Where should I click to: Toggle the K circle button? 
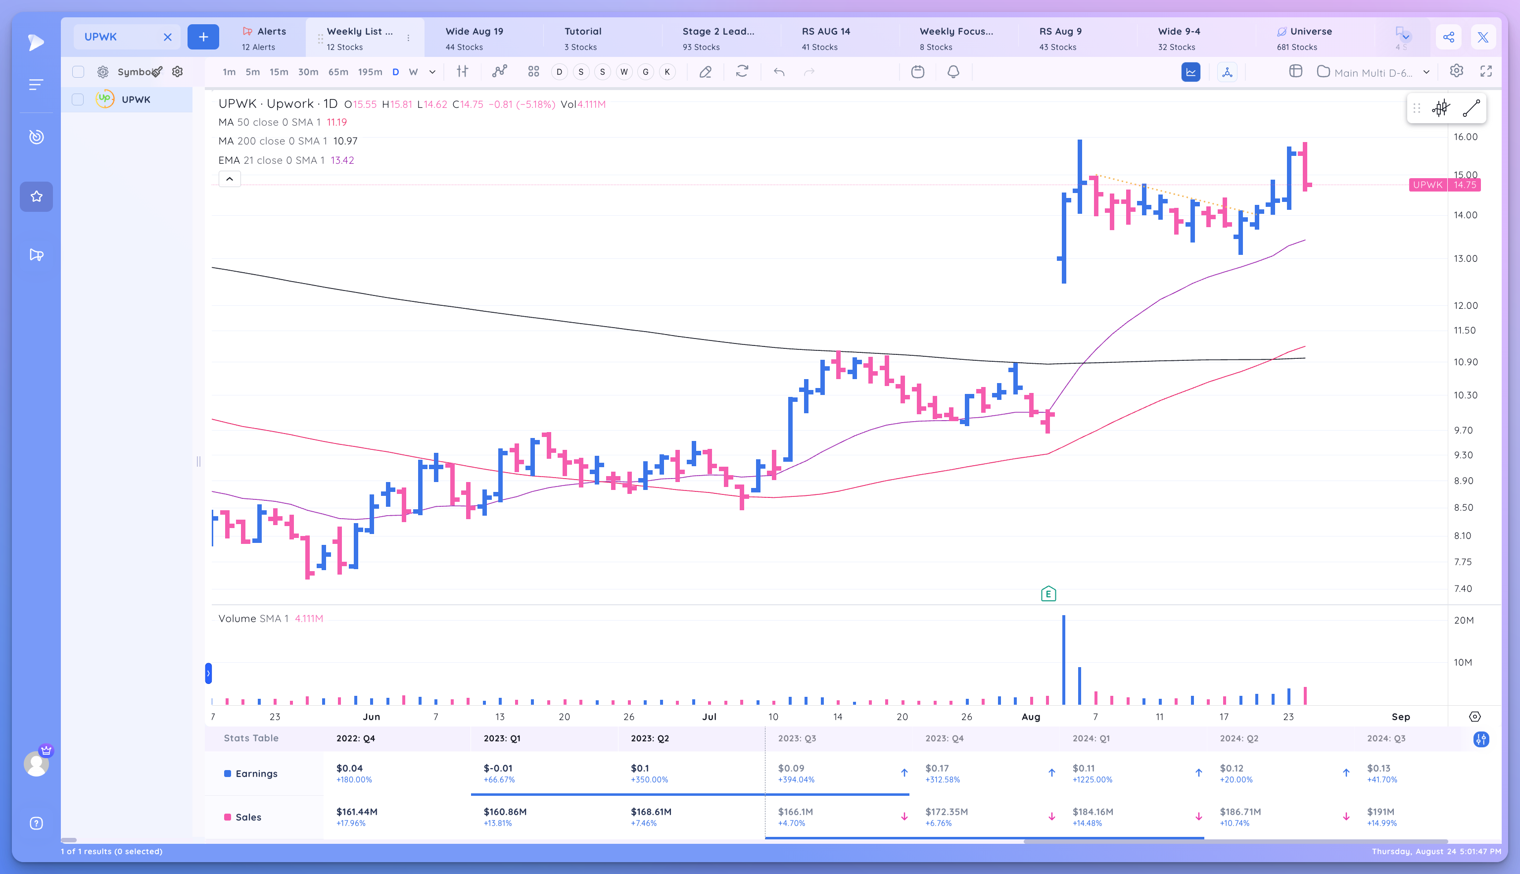pyautogui.click(x=667, y=72)
